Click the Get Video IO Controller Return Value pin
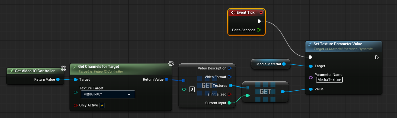Viewport: 397px width, 118px height. (x=58, y=79)
